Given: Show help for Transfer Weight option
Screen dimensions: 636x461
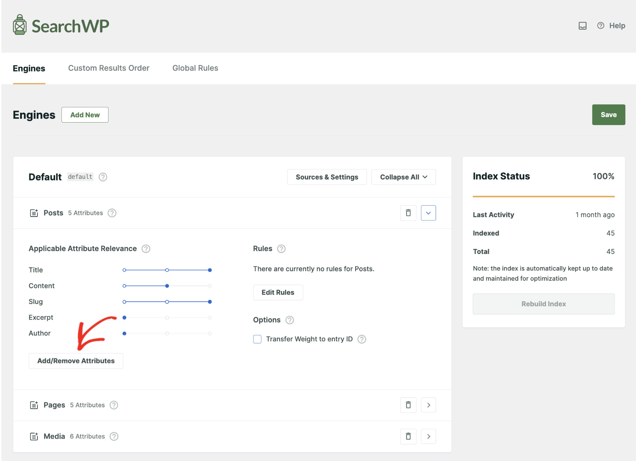Looking at the screenshot, I should pos(362,339).
